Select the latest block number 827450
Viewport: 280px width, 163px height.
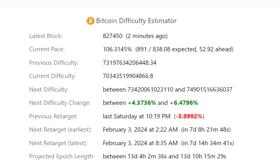click(112, 36)
